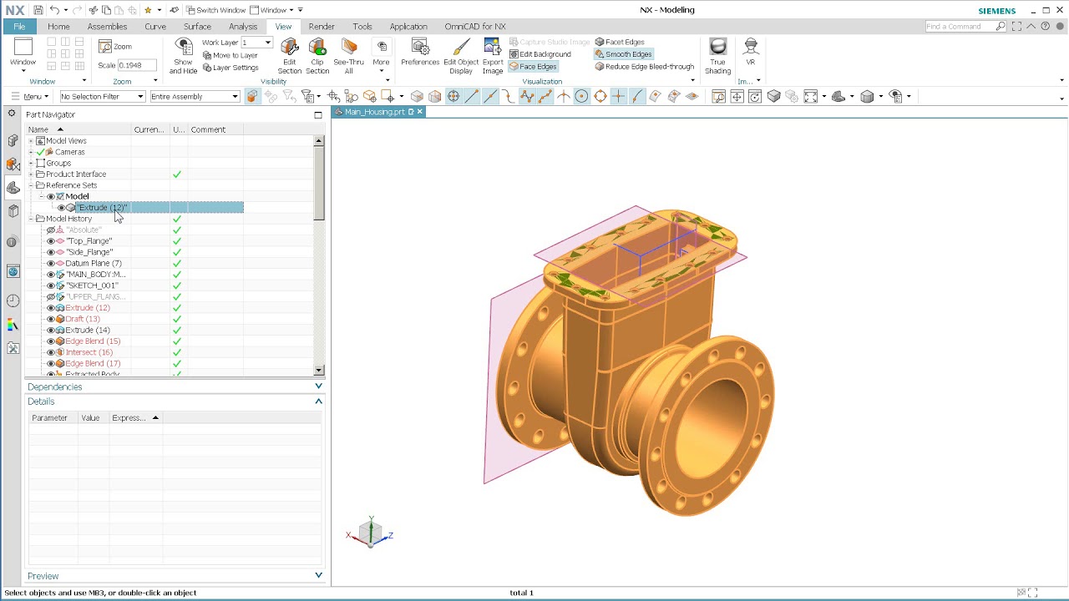
Task: Click Move to Layer
Action: [x=231, y=55]
